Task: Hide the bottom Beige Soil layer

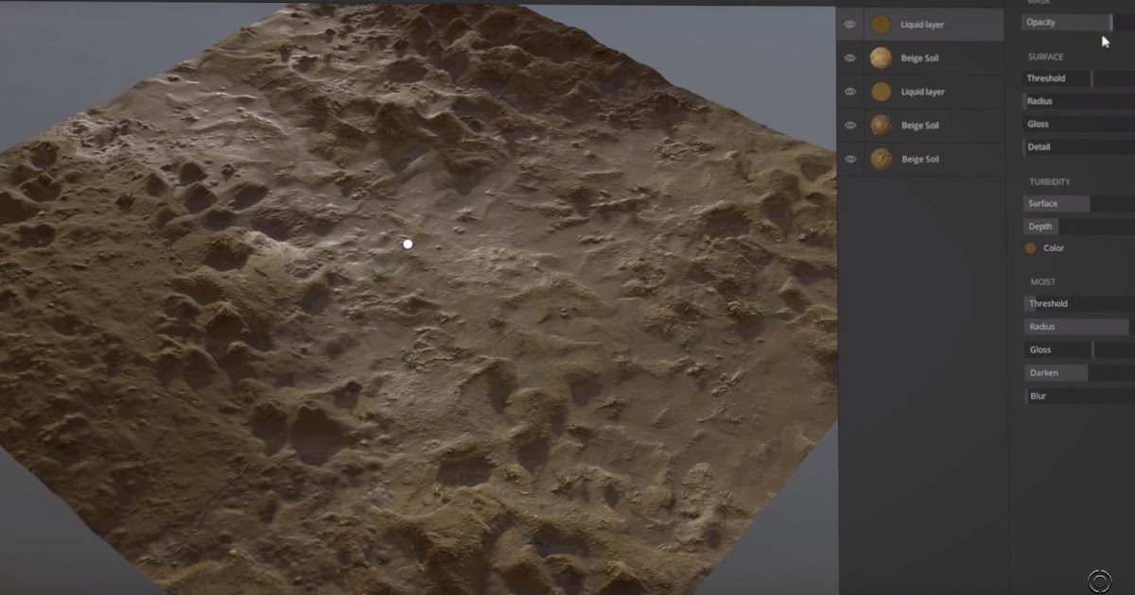Action: (849, 160)
